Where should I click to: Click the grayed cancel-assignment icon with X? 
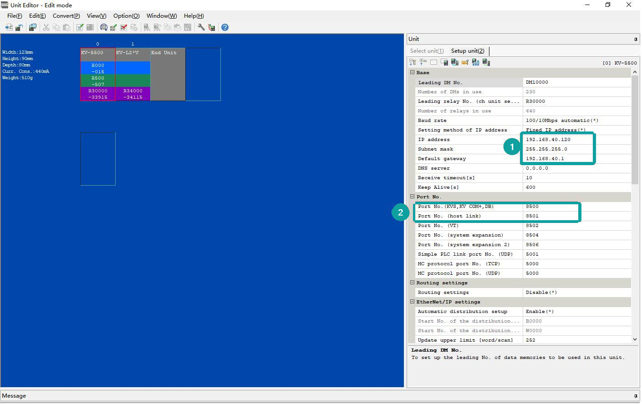tap(134, 27)
